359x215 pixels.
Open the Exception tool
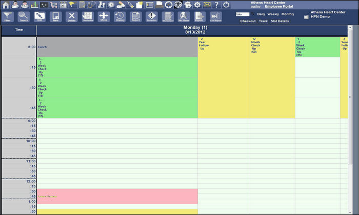pos(151,17)
